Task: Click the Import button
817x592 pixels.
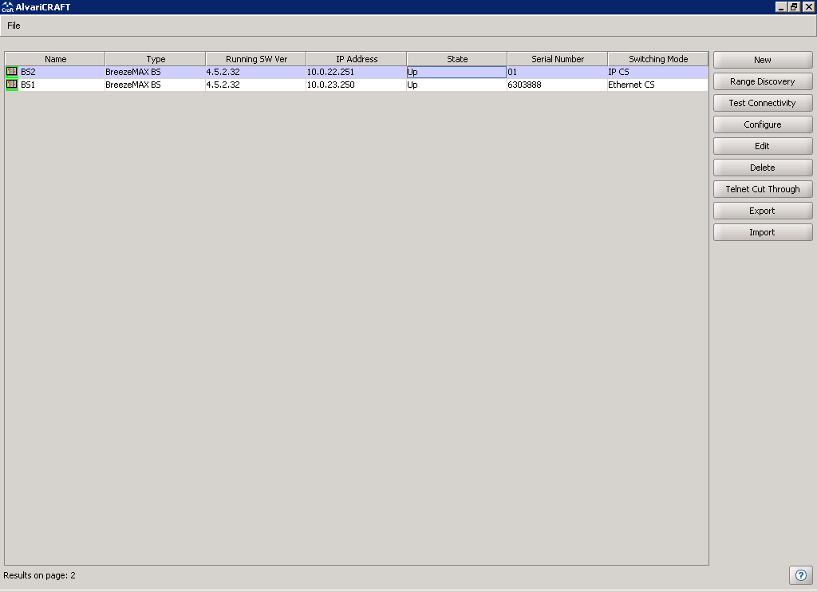Action: point(763,232)
